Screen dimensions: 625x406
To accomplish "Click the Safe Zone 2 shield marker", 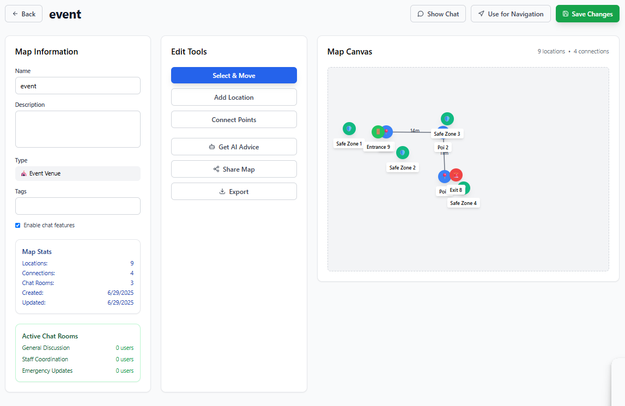I will 403,153.
